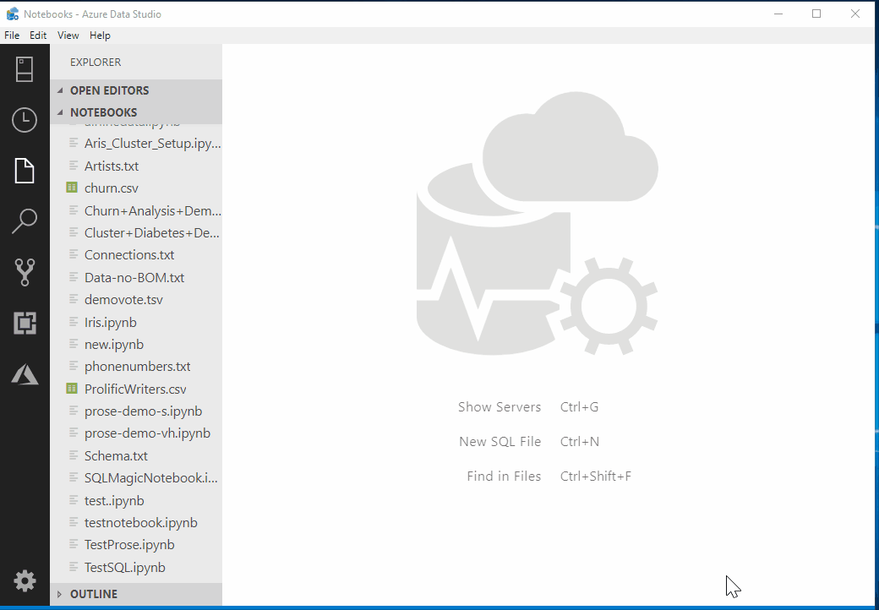
Task: Click the Find in Files link
Action: [x=504, y=476]
